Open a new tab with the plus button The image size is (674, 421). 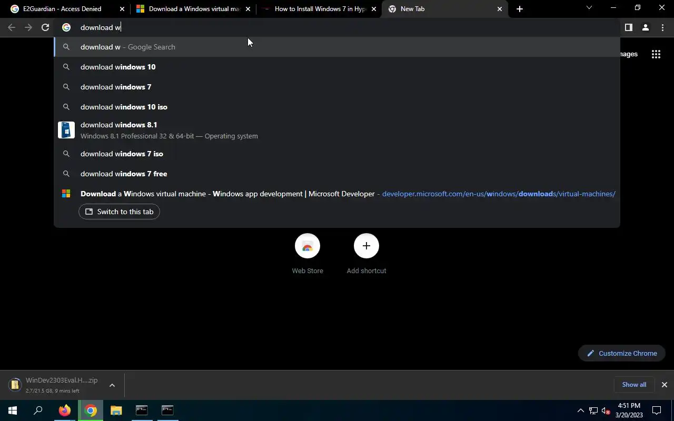click(520, 9)
